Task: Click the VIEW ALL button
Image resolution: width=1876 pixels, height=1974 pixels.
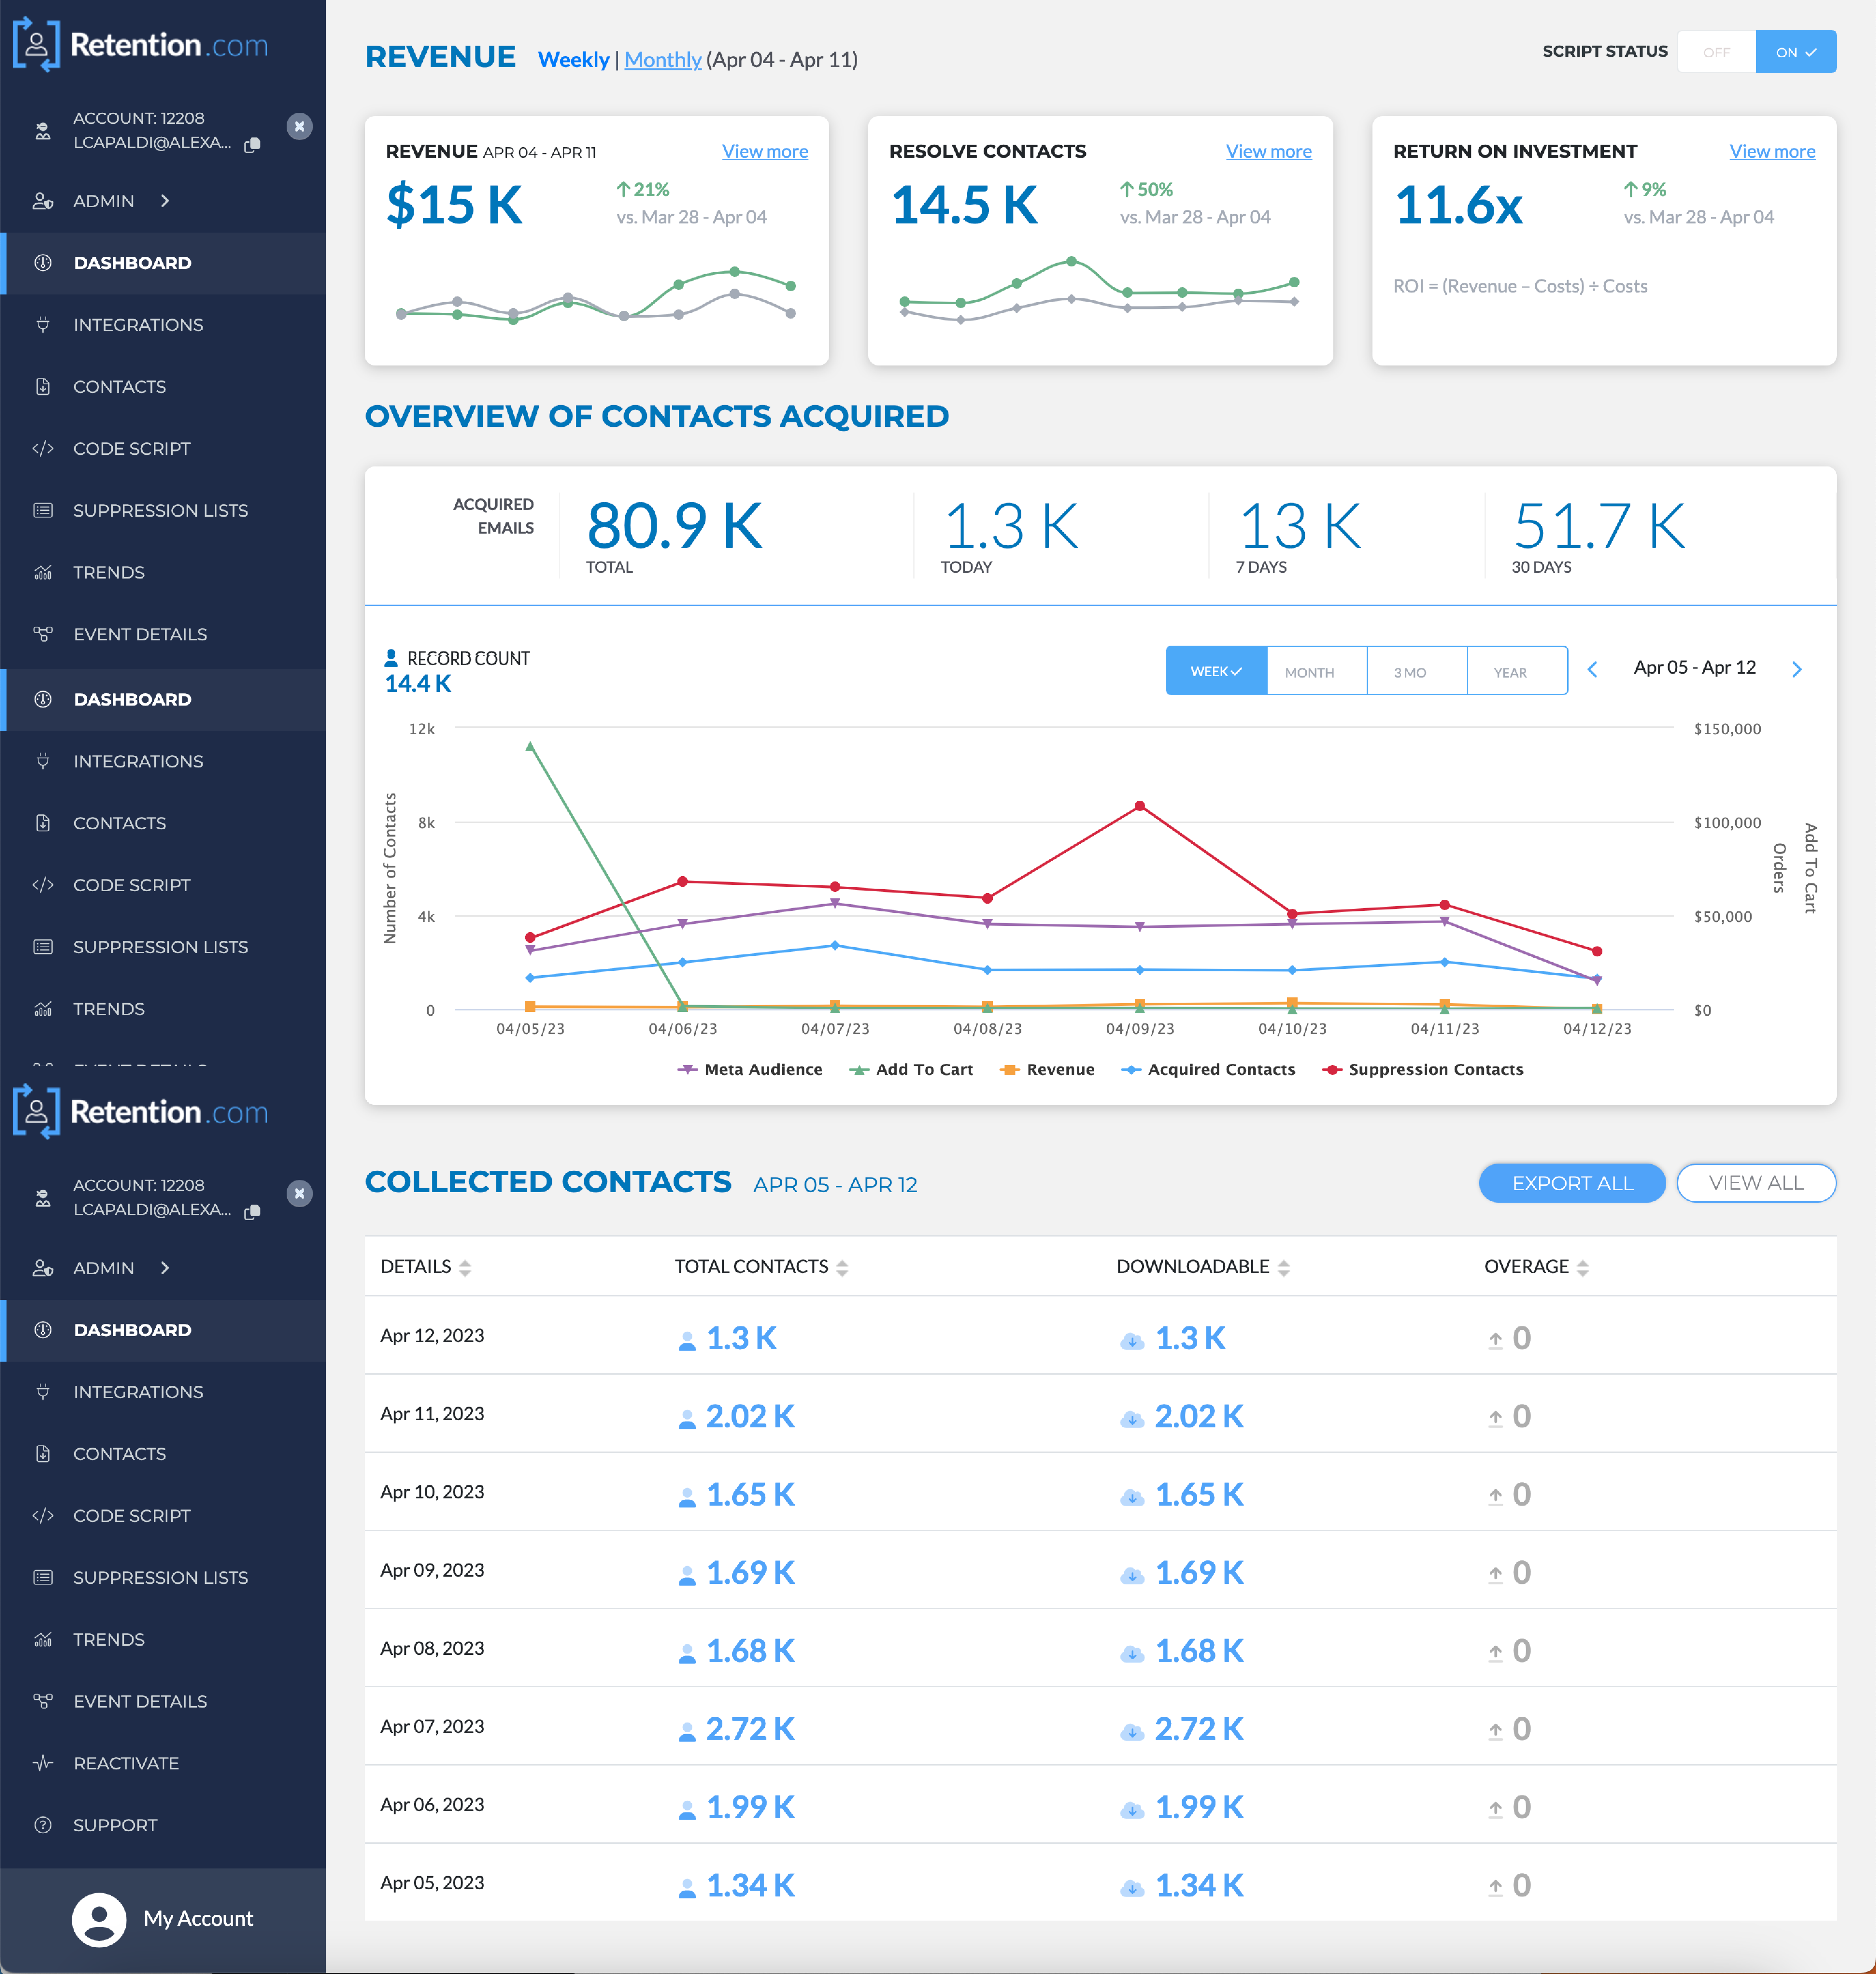Action: pyautogui.click(x=1756, y=1183)
